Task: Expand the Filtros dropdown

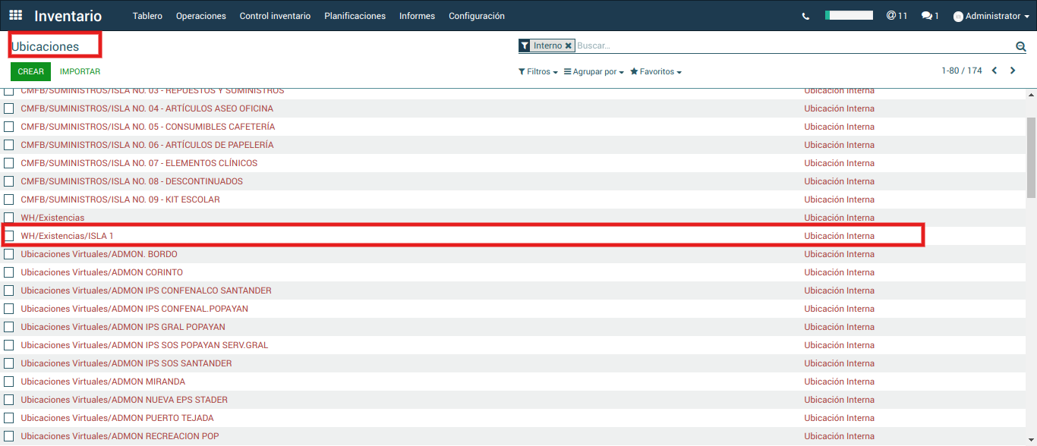Action: 537,72
